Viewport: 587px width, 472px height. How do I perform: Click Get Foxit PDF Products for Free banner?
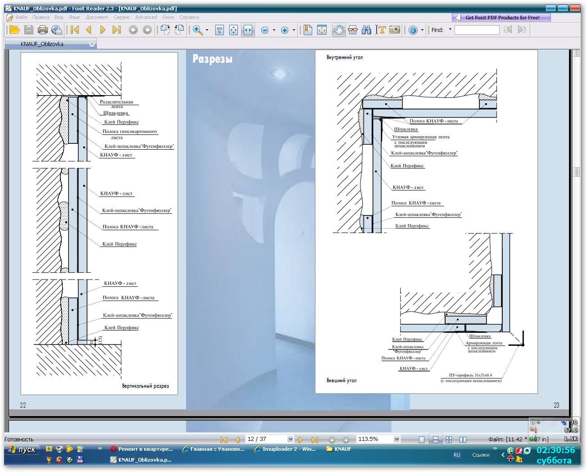coord(501,17)
